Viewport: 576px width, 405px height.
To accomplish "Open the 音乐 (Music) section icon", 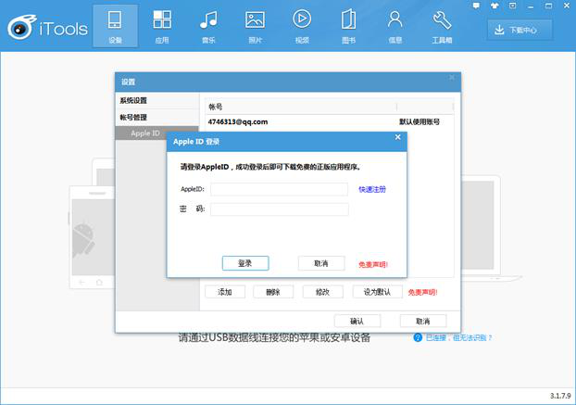I will pyautogui.click(x=208, y=19).
